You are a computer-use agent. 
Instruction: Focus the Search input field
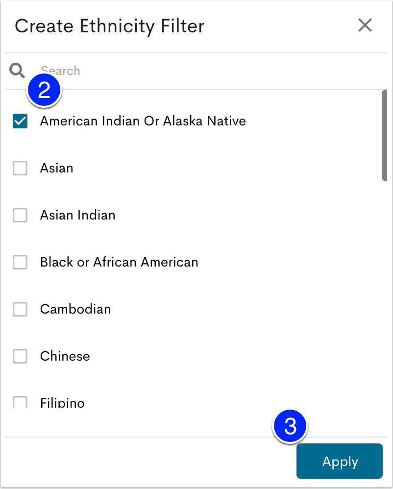(206, 71)
